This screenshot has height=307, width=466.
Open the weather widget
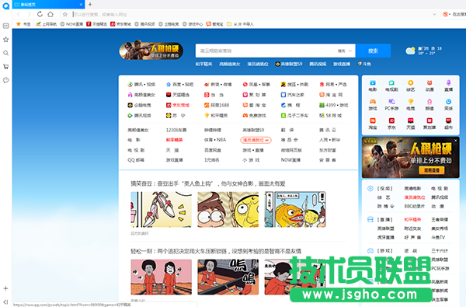click(424, 51)
